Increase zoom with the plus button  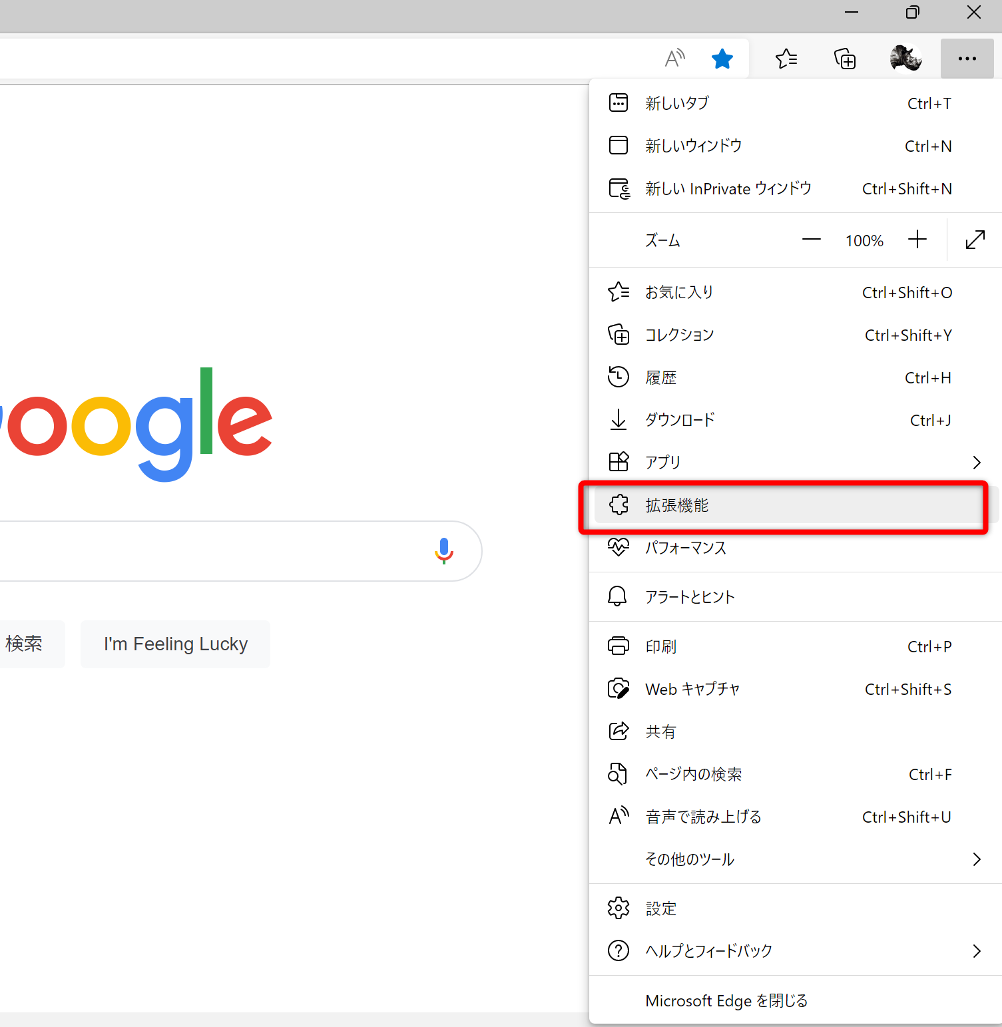pyautogui.click(x=917, y=240)
